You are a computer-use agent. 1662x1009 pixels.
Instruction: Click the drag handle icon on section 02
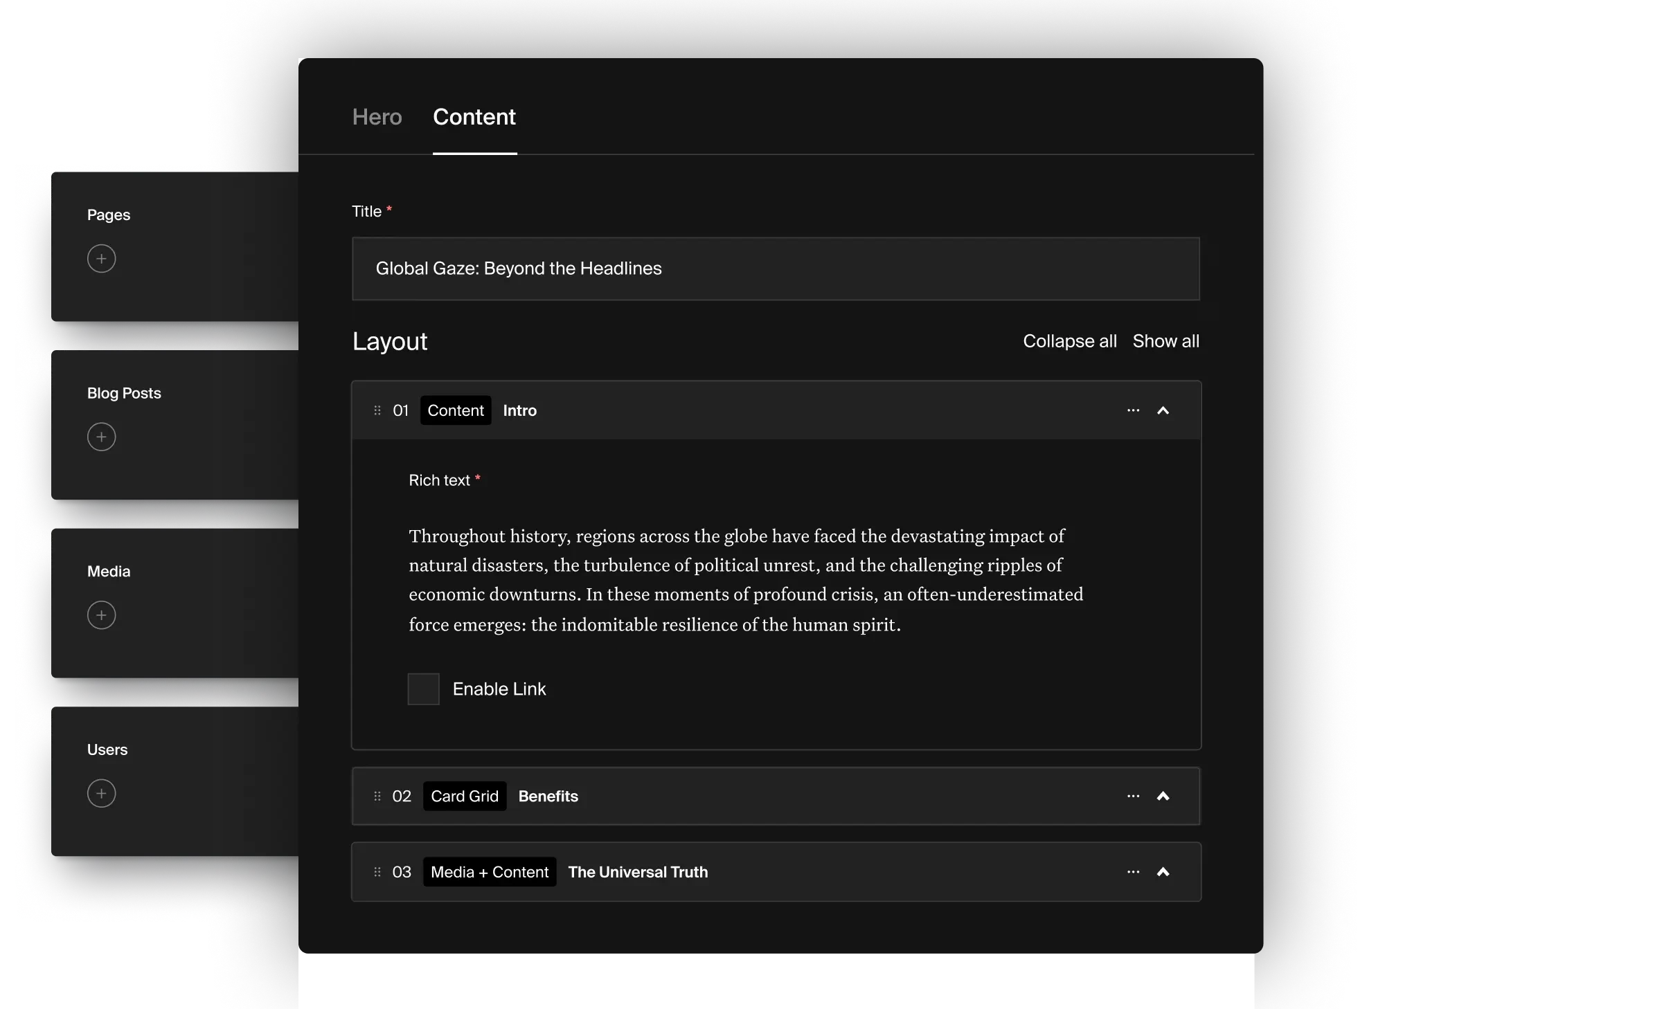[376, 795]
